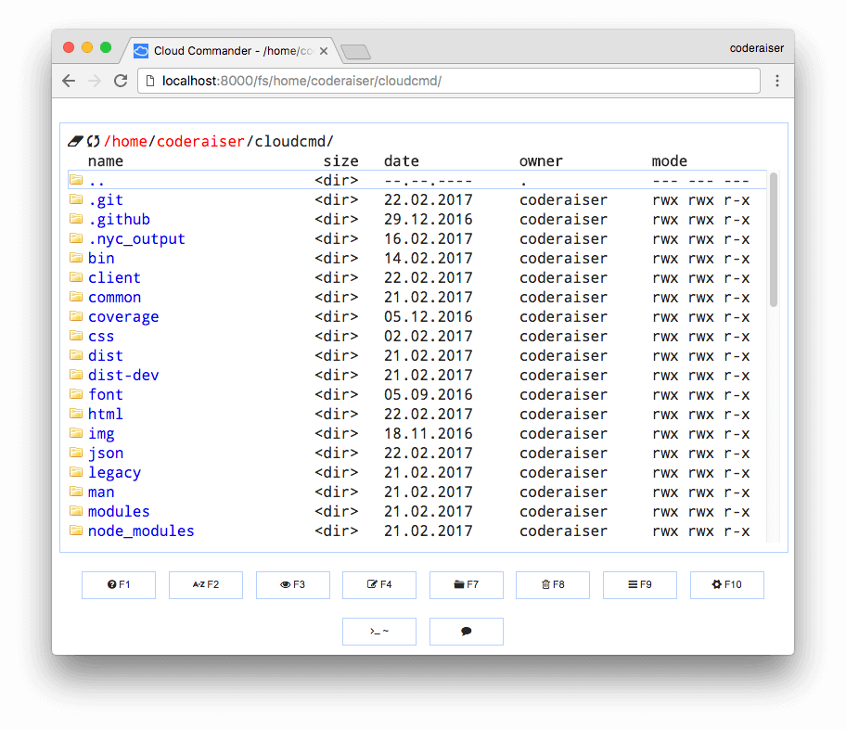Sort files by the date column header

402,161
